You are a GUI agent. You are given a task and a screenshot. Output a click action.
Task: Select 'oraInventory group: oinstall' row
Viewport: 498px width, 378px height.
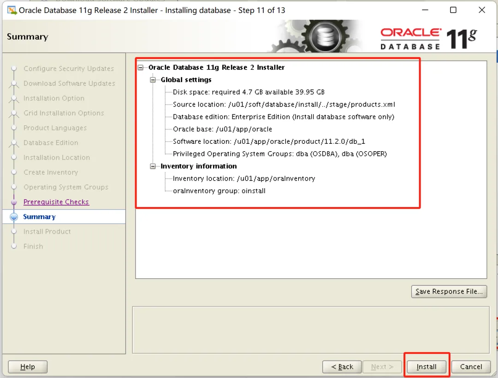point(219,191)
